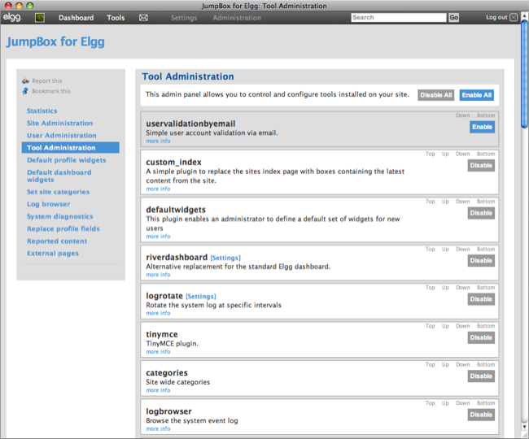The width and height of the screenshot is (529, 439).
Task: Open Default dashboard widgets page
Action: [59, 176]
